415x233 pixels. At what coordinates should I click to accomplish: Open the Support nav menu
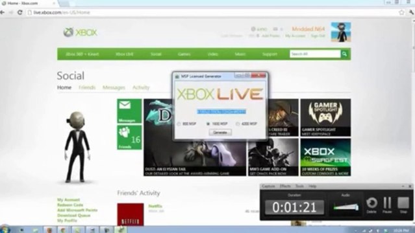point(270,54)
